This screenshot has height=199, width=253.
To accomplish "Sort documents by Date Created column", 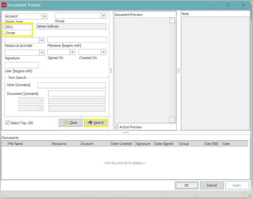I will tap(121, 144).
